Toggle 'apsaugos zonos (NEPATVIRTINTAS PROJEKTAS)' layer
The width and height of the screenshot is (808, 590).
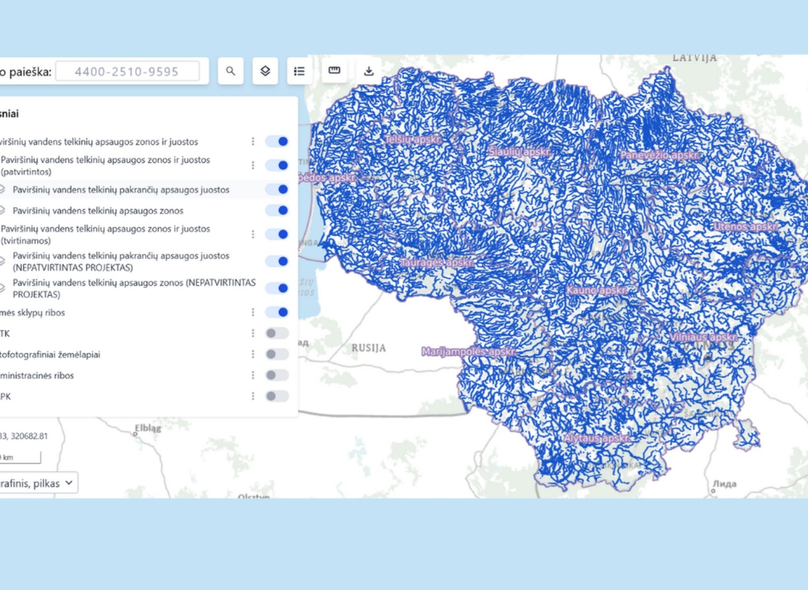(277, 288)
